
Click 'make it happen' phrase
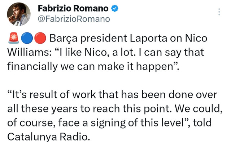[135, 67]
